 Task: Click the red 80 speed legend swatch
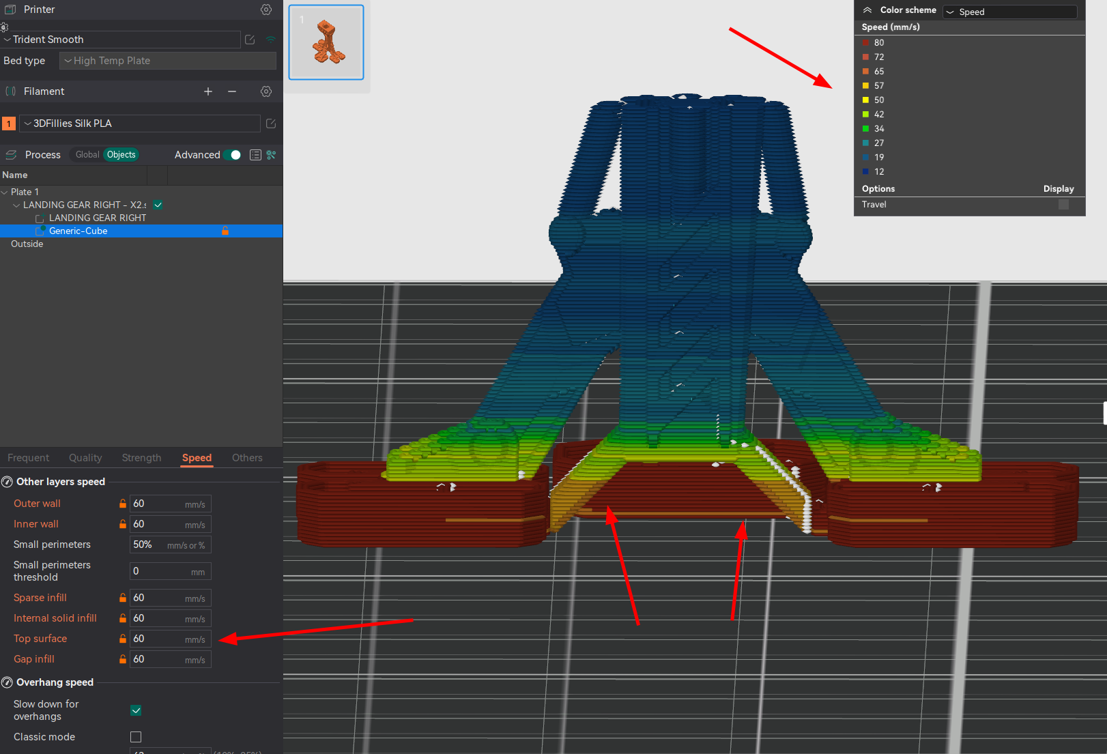[867, 42]
